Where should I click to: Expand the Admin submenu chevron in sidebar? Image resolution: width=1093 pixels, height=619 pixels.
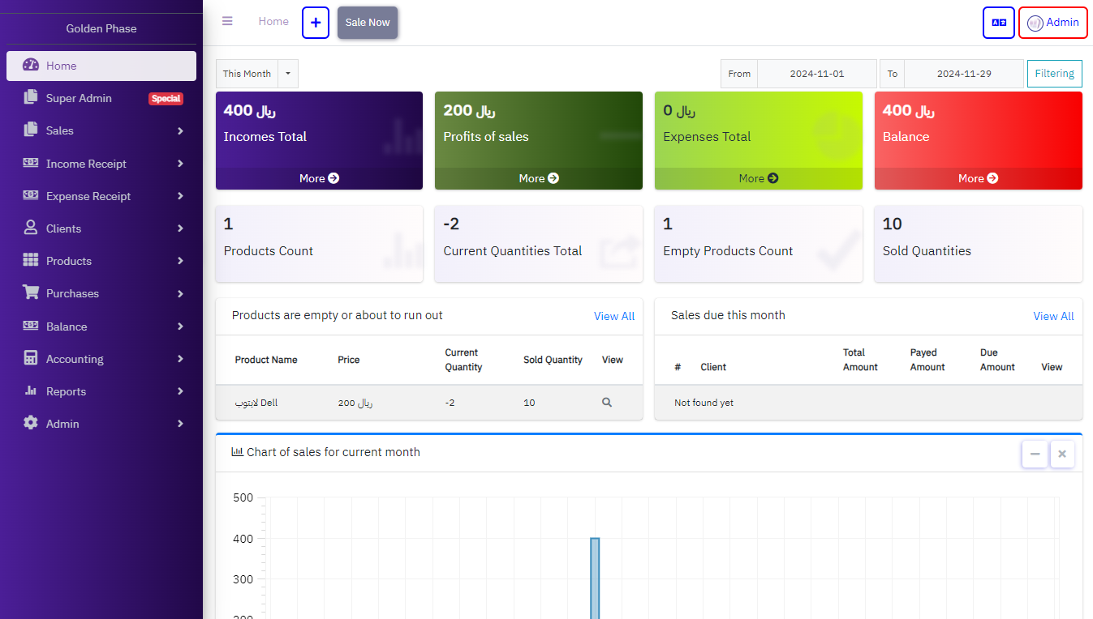[180, 424]
